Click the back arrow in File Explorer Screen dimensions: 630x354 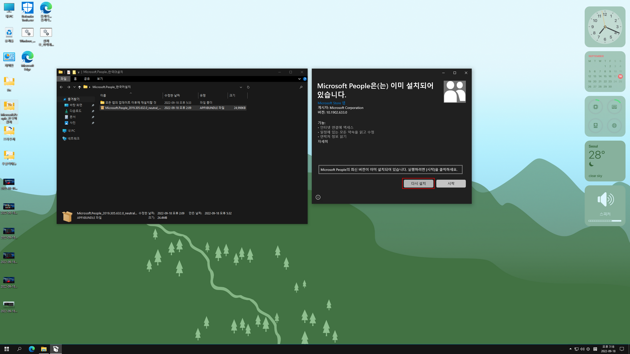62,87
